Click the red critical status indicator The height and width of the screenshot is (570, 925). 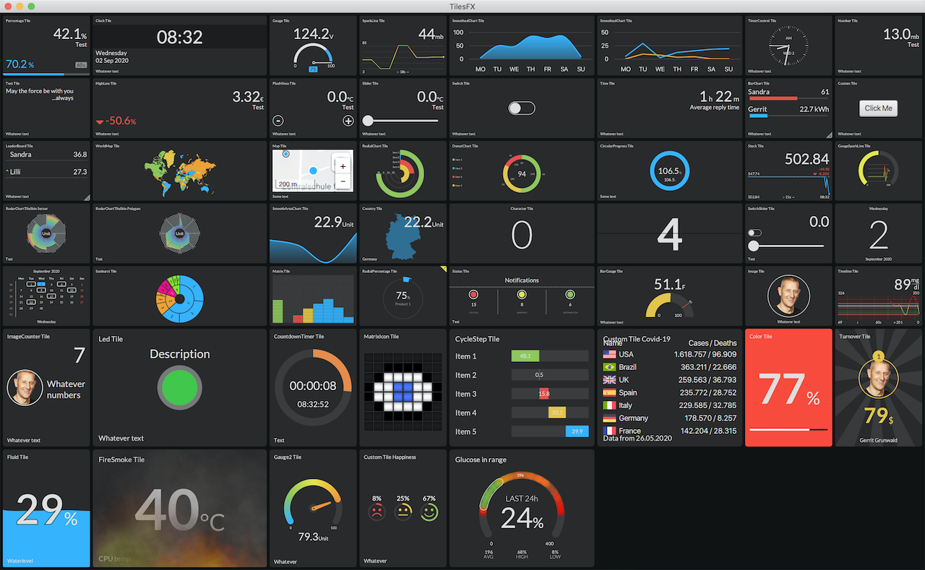(x=473, y=295)
